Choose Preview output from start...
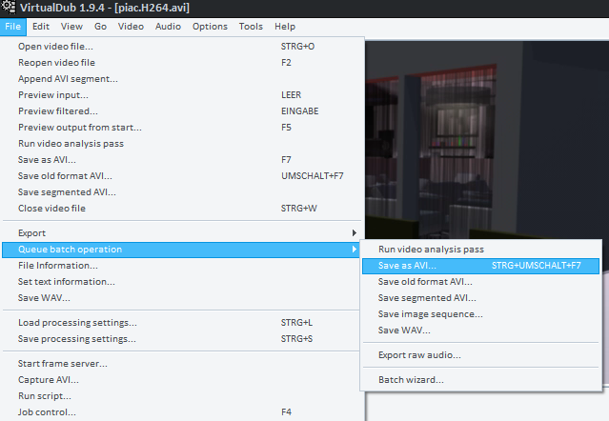609x421 pixels. (182, 128)
